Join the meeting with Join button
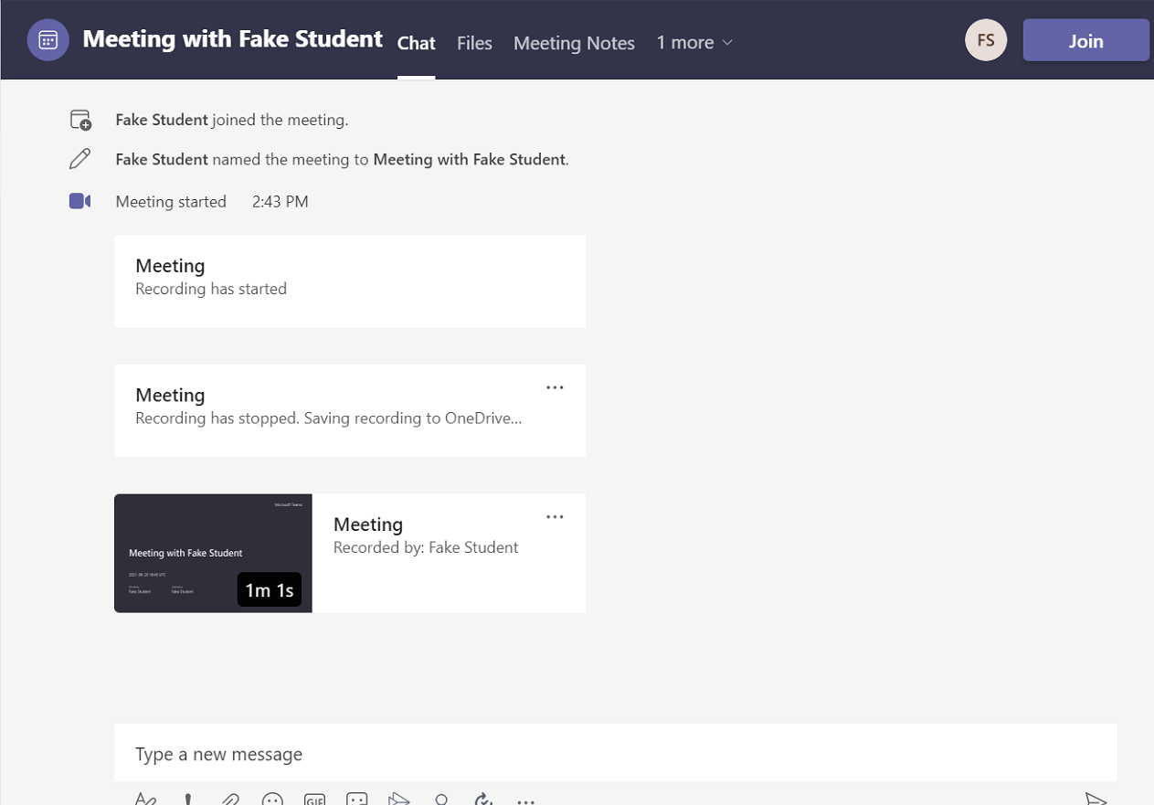Screen dimensions: 1154x805 (1085, 40)
